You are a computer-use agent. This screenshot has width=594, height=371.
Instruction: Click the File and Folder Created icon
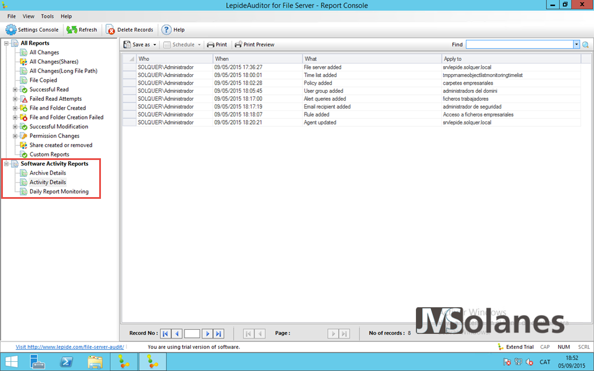click(23, 108)
